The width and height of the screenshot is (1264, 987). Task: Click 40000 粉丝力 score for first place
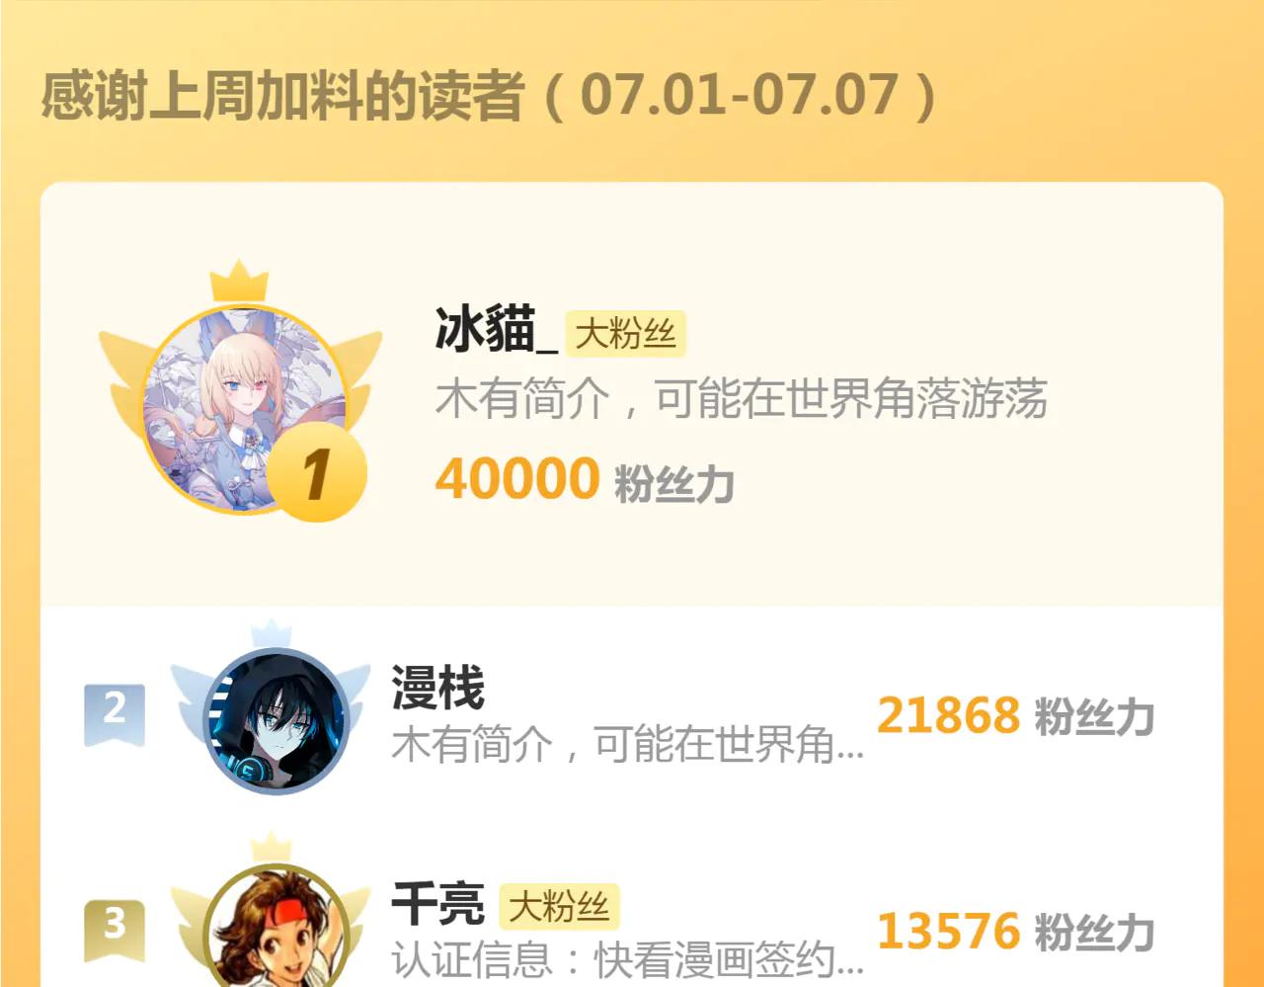tap(585, 480)
